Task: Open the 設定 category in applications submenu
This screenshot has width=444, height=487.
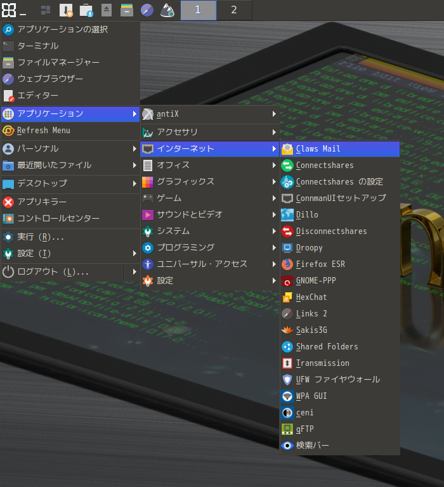Action: 210,281
